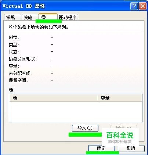Sort by the 卷 column header
The width and height of the screenshot is (148, 155).
pyautogui.click(x=53, y=98)
